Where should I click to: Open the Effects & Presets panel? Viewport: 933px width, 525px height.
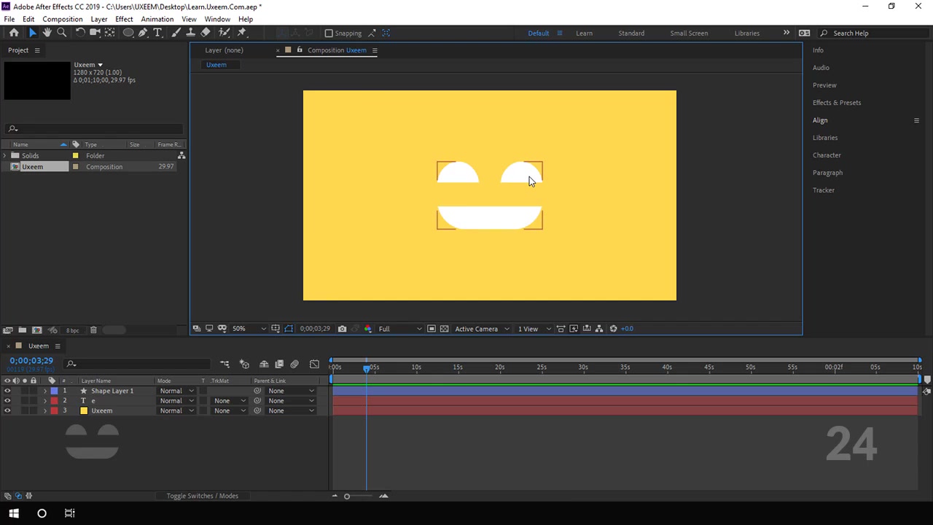click(837, 103)
